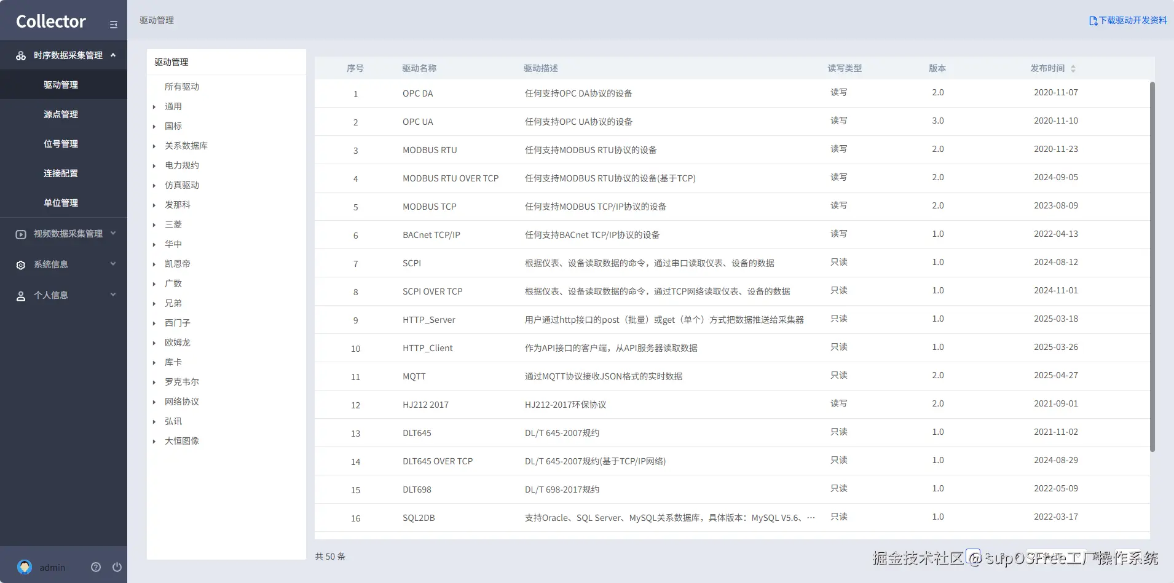The height and width of the screenshot is (583, 1174).
Task: Click SCPI OVER TCP driver name
Action: click(x=433, y=291)
